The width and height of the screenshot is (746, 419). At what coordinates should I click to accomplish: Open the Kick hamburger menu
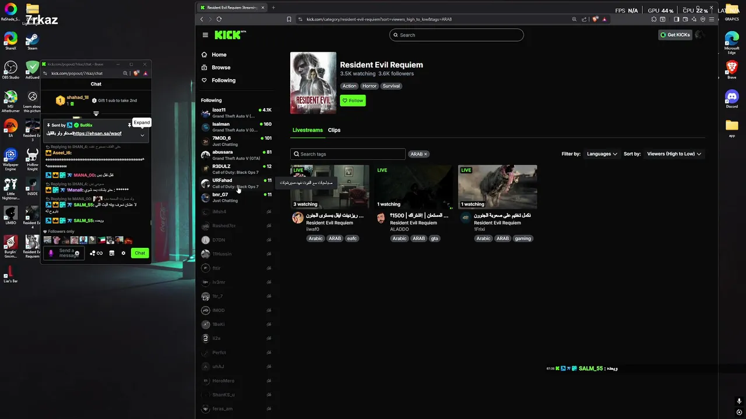tap(205, 35)
